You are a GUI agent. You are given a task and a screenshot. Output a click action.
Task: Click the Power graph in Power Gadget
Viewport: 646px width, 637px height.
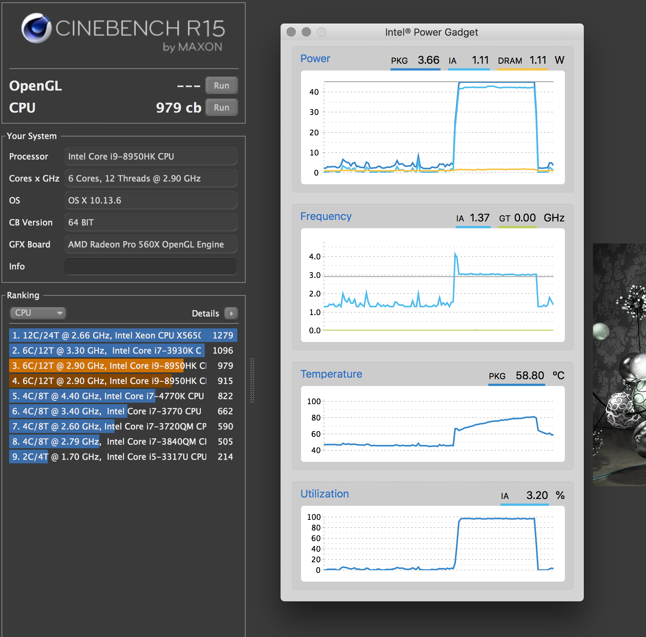tap(433, 127)
